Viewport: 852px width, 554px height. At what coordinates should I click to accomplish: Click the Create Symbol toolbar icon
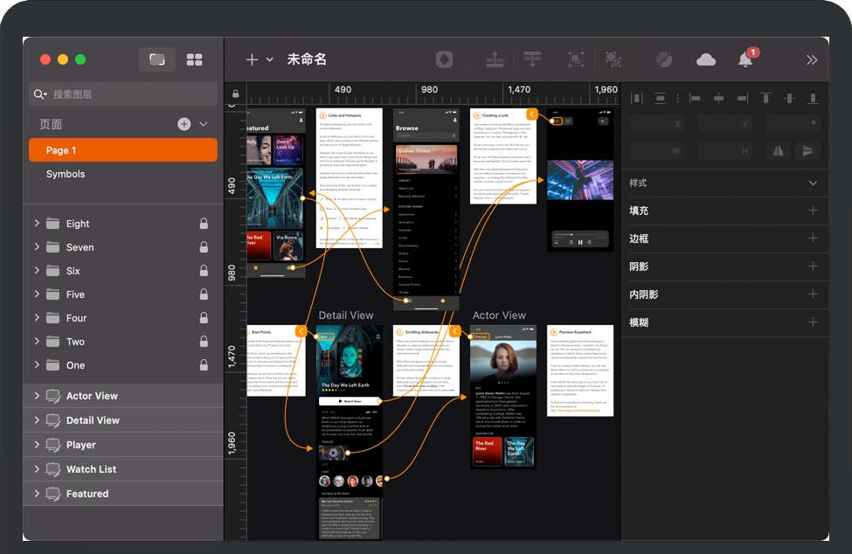click(x=445, y=59)
